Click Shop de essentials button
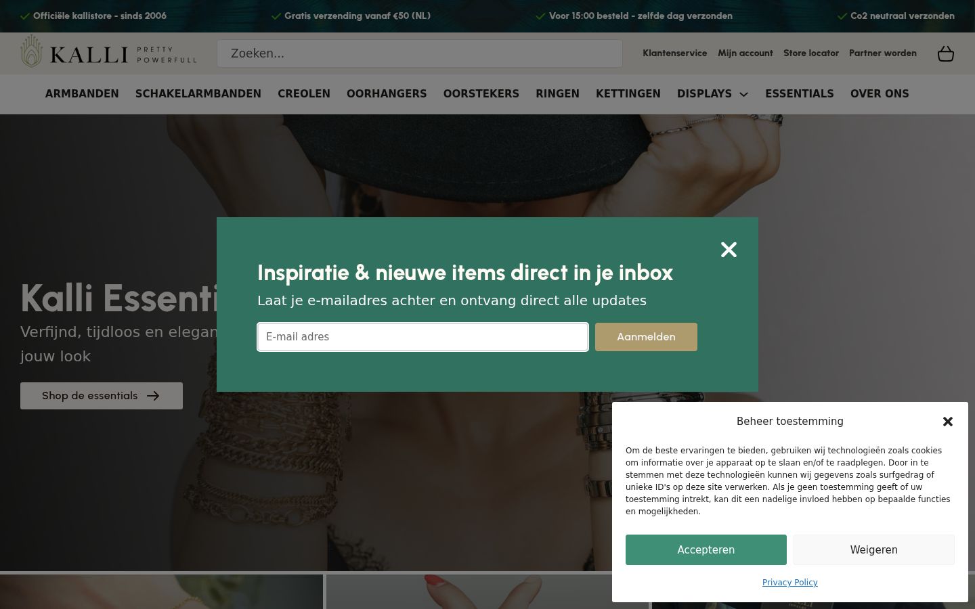Image resolution: width=975 pixels, height=609 pixels. [102, 396]
